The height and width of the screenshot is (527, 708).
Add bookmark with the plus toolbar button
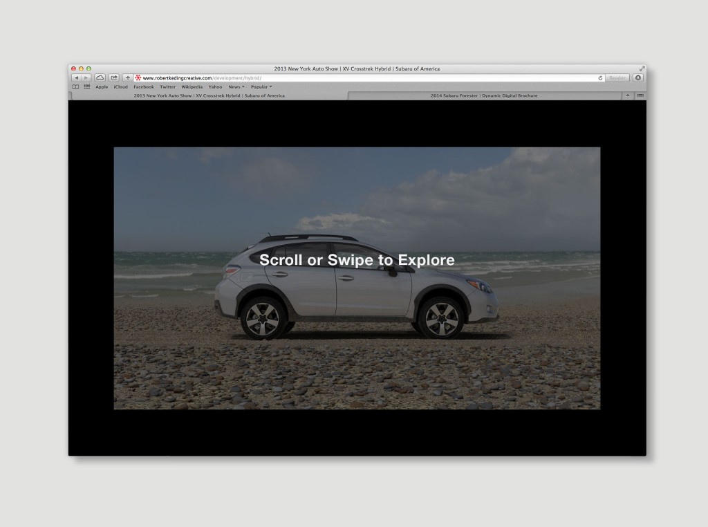coord(127,78)
